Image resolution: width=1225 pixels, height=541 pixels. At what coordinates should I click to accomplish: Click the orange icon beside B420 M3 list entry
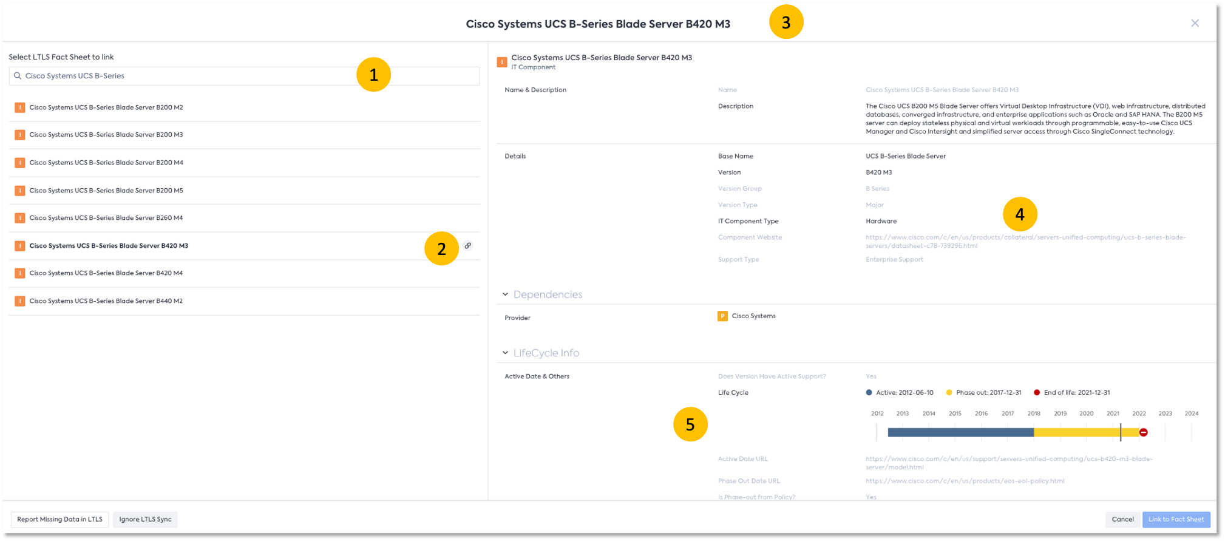(x=20, y=246)
